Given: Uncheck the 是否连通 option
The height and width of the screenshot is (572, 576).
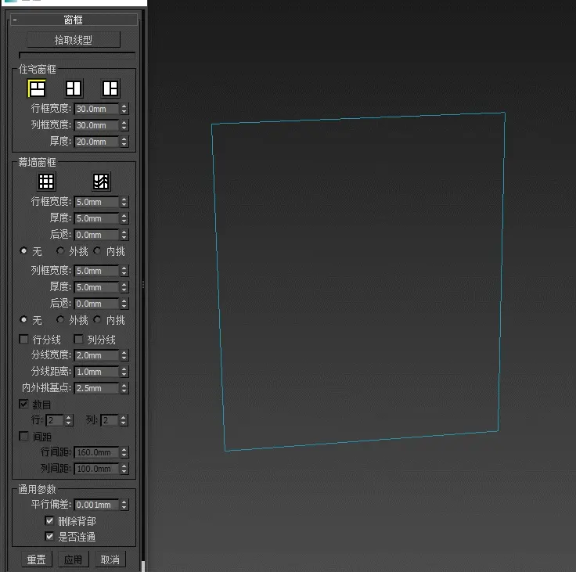Looking at the screenshot, I should tap(50, 537).
